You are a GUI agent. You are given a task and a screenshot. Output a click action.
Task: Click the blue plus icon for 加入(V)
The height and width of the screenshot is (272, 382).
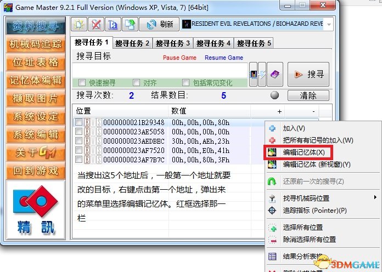click(x=272, y=128)
